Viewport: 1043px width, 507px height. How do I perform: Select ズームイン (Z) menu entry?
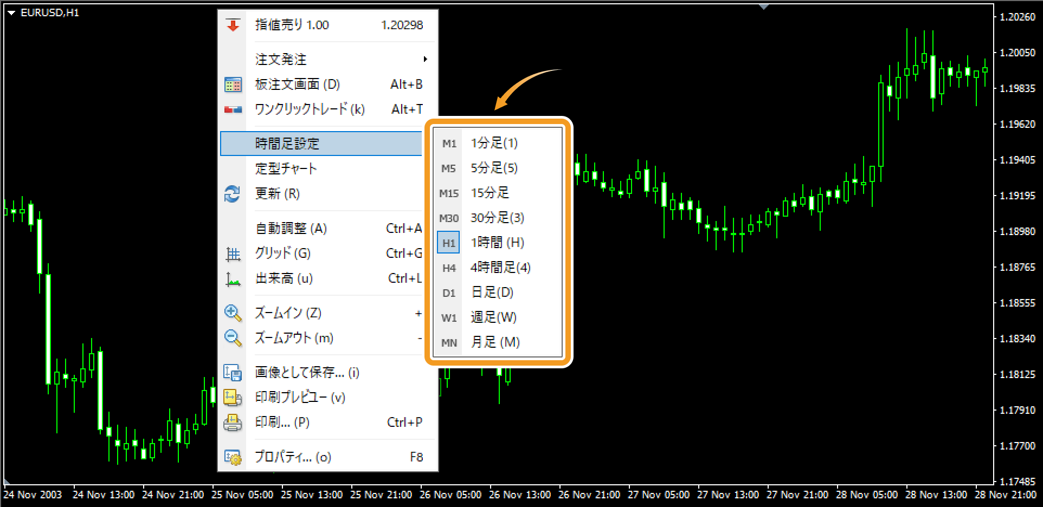pyautogui.click(x=321, y=313)
